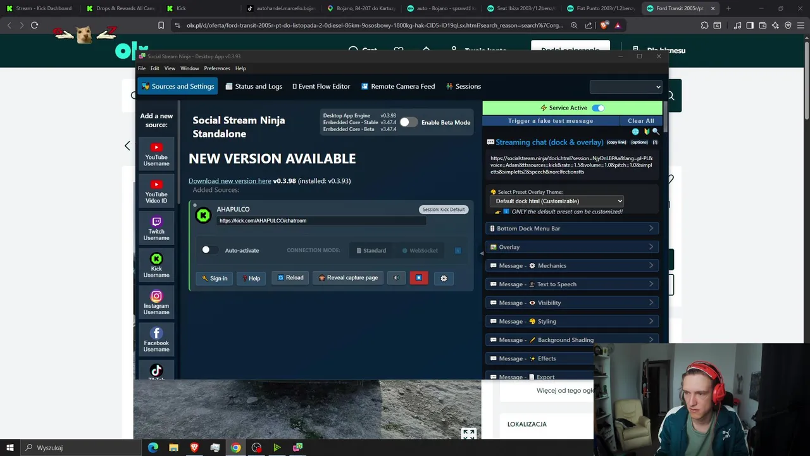Click Download new version here link

[x=230, y=181]
